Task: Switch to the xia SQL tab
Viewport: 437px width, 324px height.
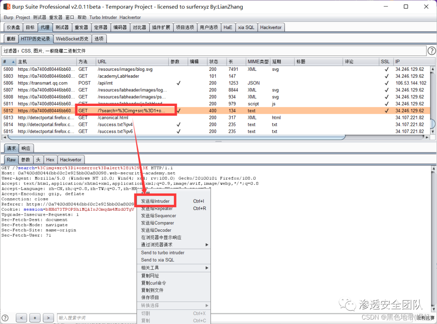Action: point(246,27)
